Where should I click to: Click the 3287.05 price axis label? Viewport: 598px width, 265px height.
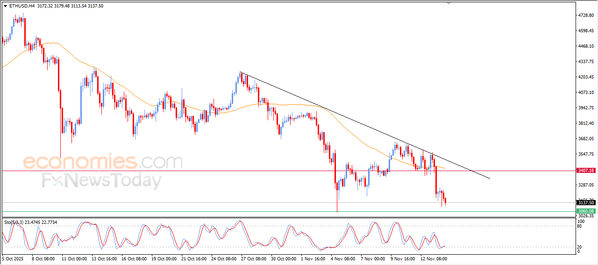pyautogui.click(x=586, y=185)
